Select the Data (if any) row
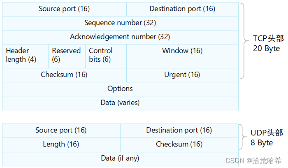 [120, 158]
